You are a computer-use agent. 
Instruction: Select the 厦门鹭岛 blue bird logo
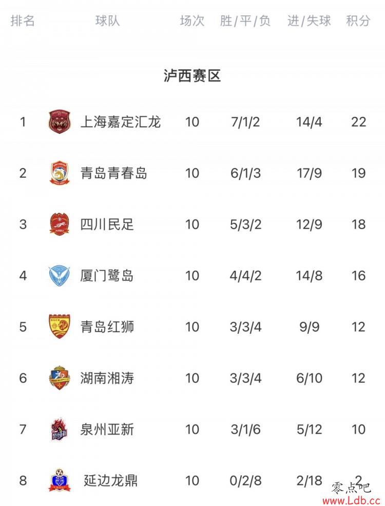60,276
